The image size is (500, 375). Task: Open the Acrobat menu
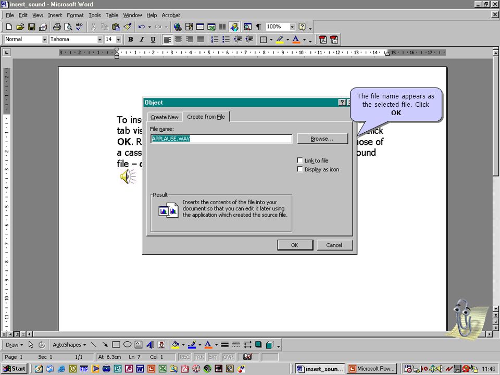[x=171, y=15]
